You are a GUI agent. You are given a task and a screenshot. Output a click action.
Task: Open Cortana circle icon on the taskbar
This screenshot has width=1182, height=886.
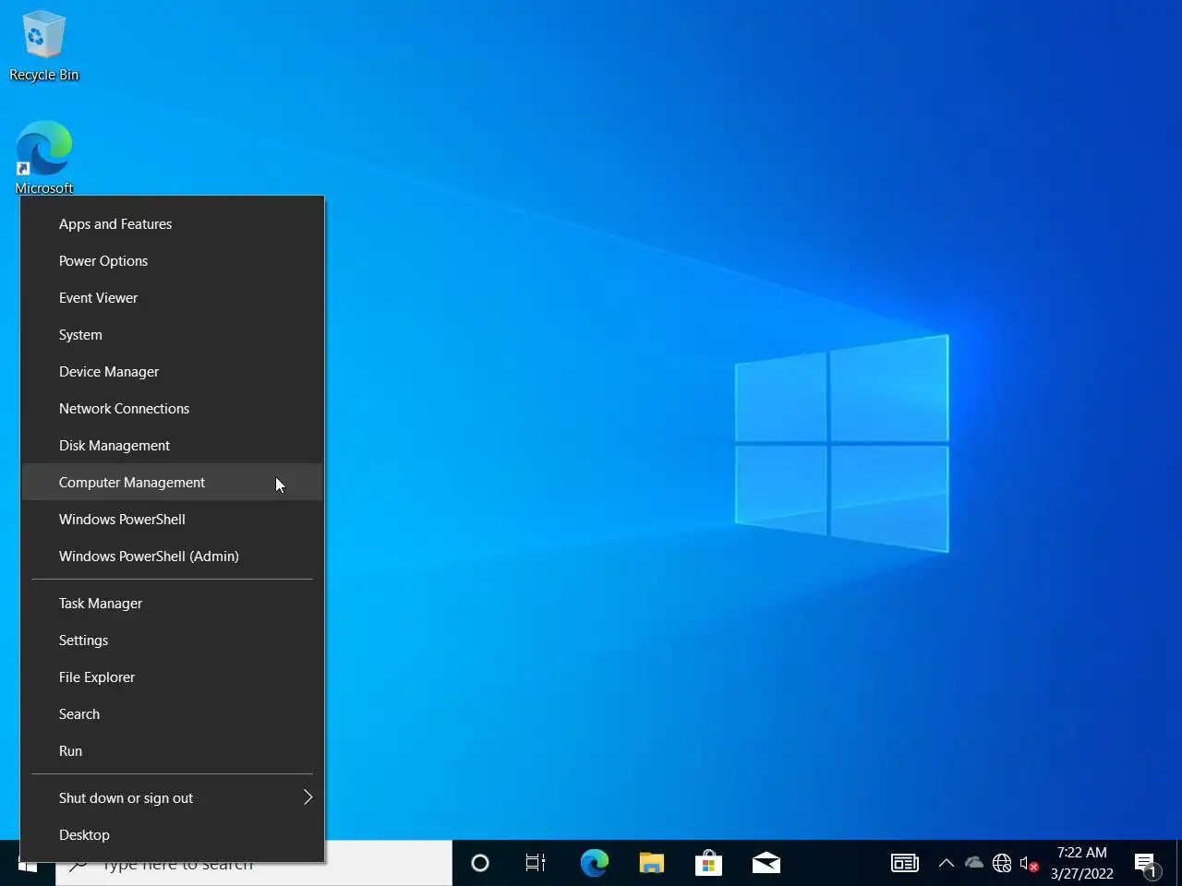pyautogui.click(x=480, y=864)
